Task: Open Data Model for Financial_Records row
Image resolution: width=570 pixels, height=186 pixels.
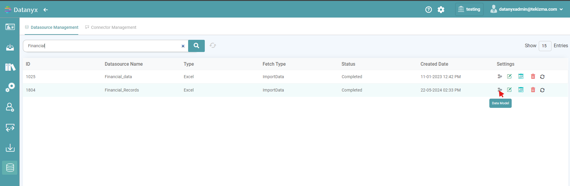Action: tap(500, 90)
